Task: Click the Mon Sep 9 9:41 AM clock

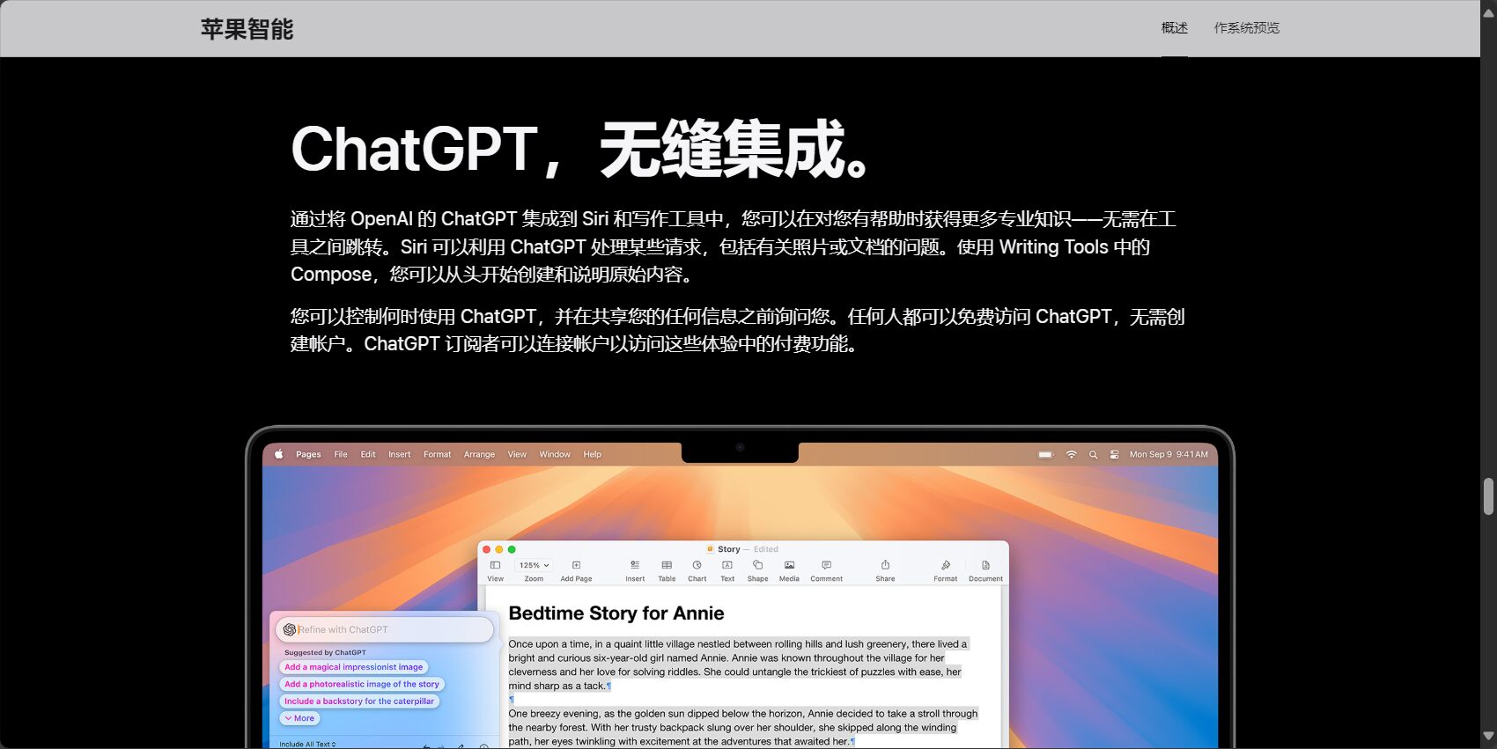Action: (x=1169, y=455)
